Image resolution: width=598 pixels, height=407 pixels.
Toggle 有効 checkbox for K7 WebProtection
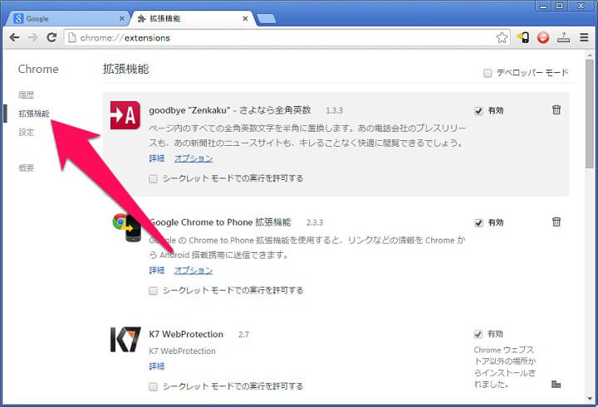pos(478,334)
